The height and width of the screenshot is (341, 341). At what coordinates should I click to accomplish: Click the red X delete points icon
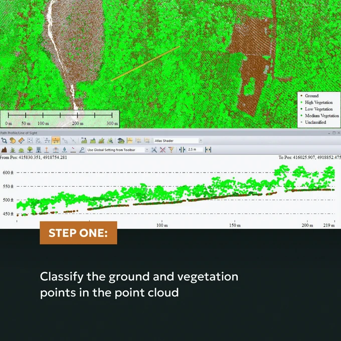coord(162,149)
